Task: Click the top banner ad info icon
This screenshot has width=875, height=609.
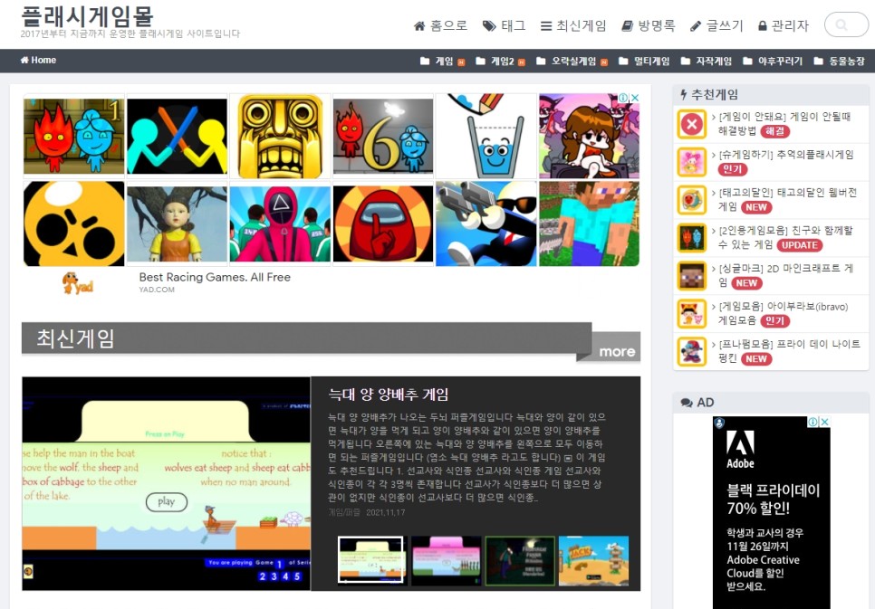Action: pyautogui.click(x=623, y=98)
